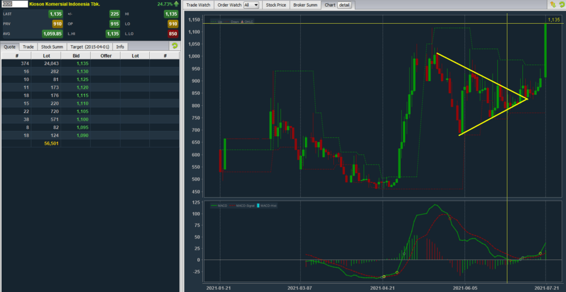Click the bid price 1,095
The height and width of the screenshot is (292, 566).
82,128
